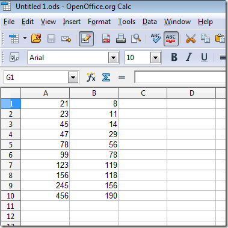
Task: Select row 5 header
Action: pyautogui.click(x=11, y=144)
